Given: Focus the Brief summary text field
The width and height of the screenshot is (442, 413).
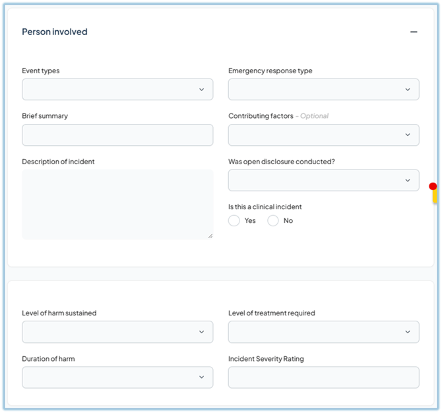Looking at the screenshot, I should point(117,135).
